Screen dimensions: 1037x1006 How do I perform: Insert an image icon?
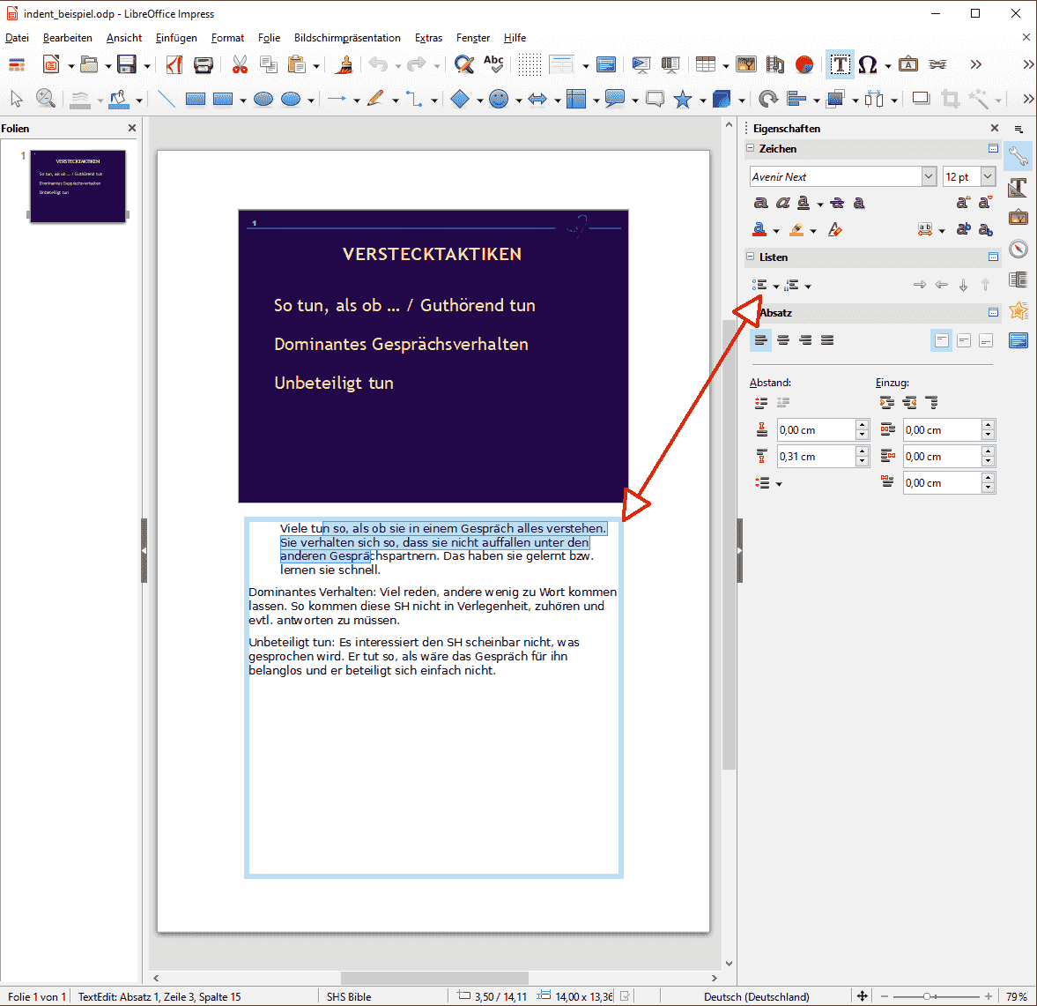tap(746, 64)
